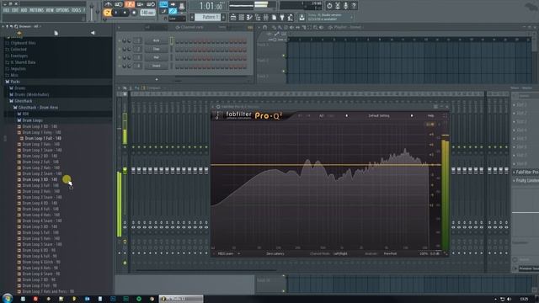Click the plugin picker plug icon
539x303 pixels.
282,17
